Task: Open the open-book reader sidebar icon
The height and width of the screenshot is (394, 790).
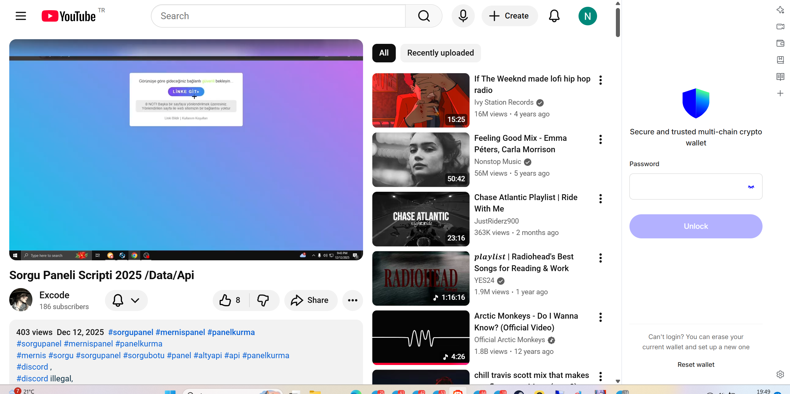Action: (x=780, y=77)
